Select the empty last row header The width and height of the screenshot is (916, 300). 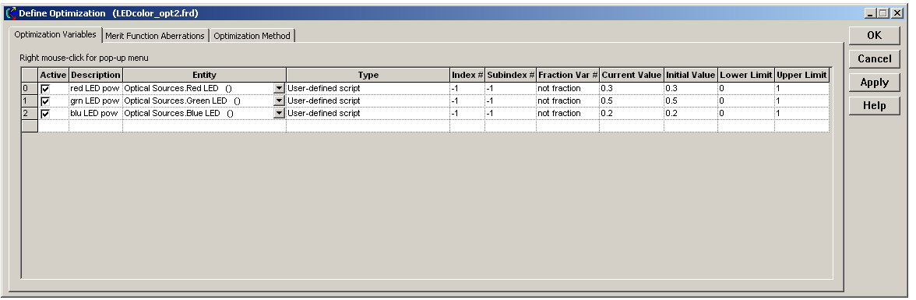click(30, 125)
